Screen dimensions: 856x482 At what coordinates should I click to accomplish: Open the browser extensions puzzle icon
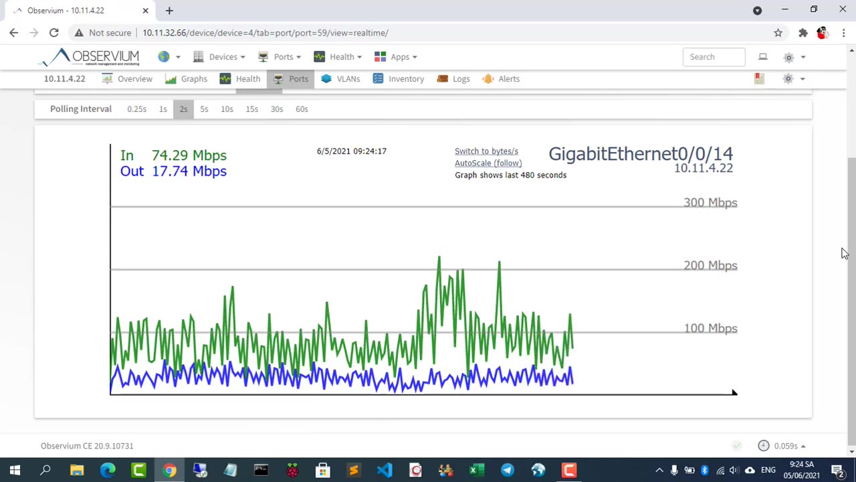(803, 33)
